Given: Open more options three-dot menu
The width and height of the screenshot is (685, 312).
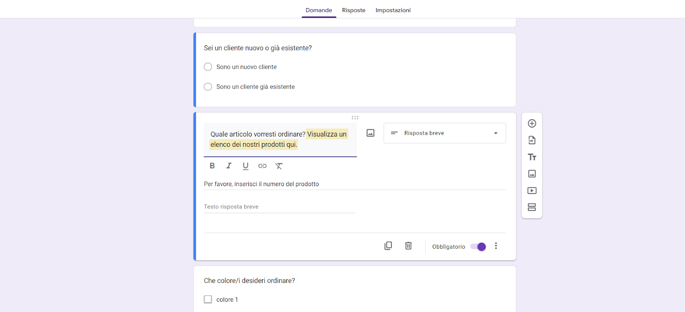Looking at the screenshot, I should [496, 246].
